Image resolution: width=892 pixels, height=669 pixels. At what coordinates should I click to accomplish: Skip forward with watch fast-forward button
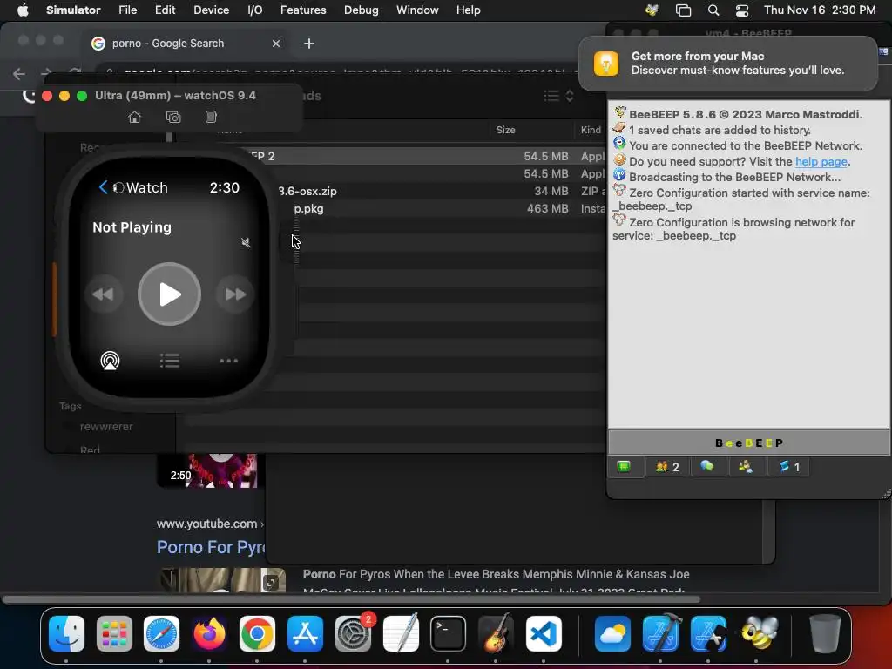tap(235, 294)
